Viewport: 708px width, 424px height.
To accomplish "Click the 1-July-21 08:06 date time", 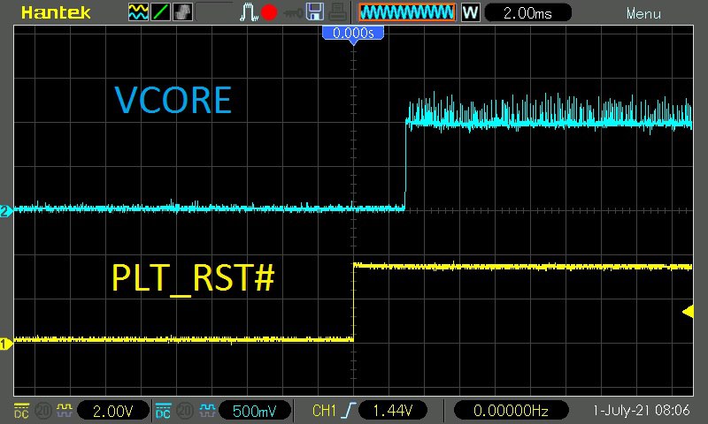I will click(641, 410).
